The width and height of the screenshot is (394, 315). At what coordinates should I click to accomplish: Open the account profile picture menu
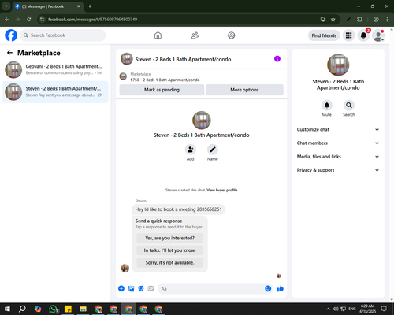point(378,35)
